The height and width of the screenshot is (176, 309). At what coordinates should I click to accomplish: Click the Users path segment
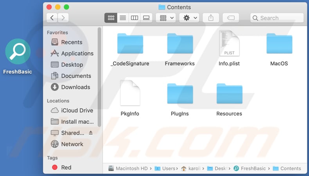pyautogui.click(x=165, y=168)
